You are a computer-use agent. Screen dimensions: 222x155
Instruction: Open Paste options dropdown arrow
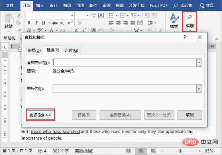point(9,31)
